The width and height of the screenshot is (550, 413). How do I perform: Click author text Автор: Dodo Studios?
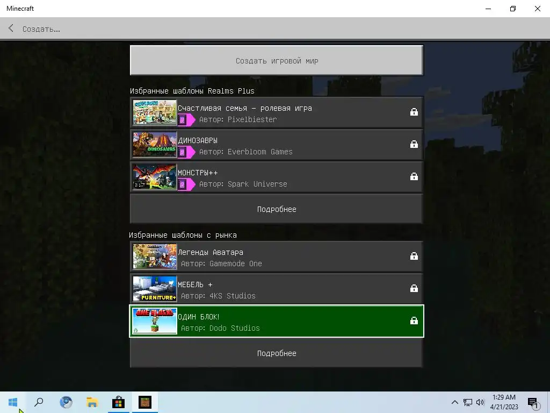tap(220, 328)
